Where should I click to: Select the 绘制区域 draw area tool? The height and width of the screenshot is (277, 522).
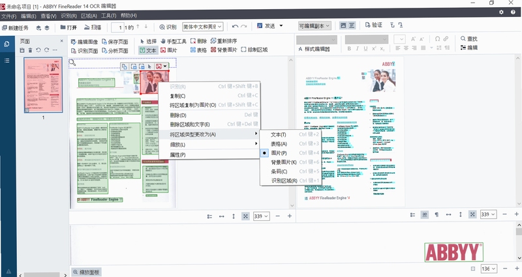[254, 50]
